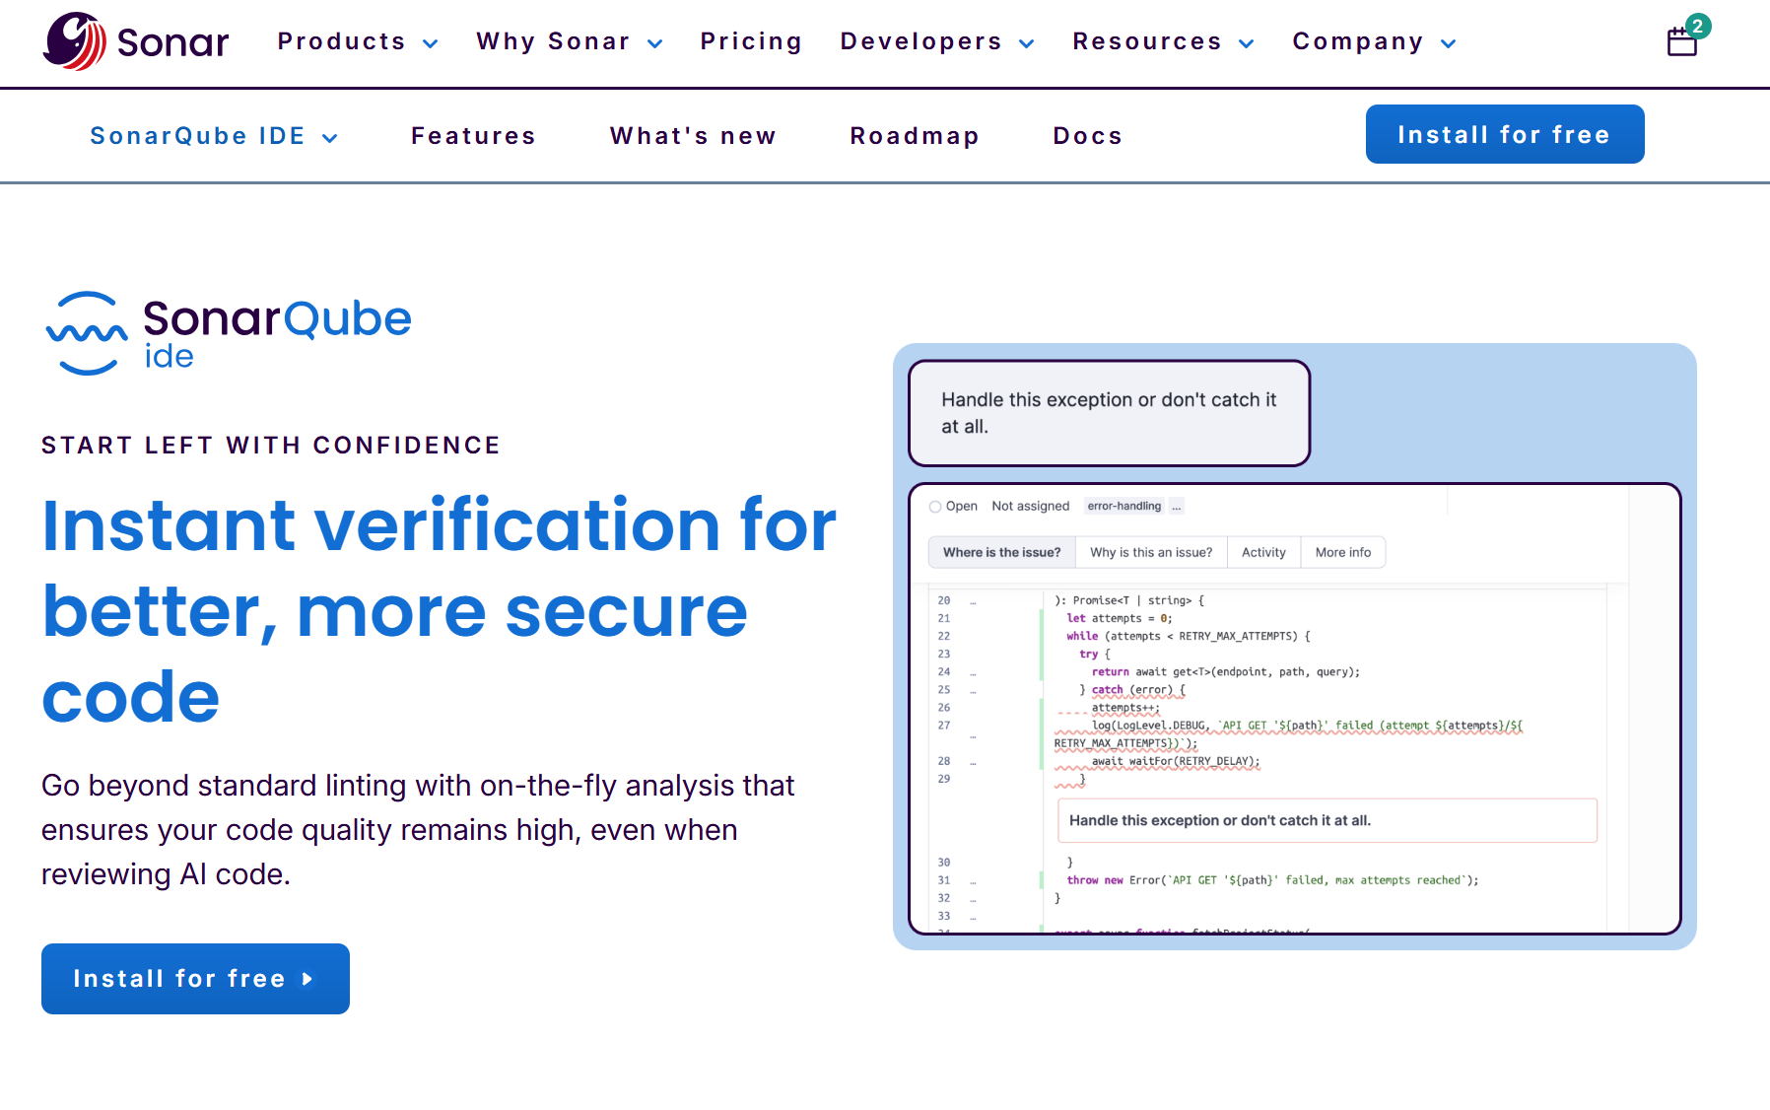Click the 'Instant verification' headline
This screenshot has width=1770, height=1110.
440,610
